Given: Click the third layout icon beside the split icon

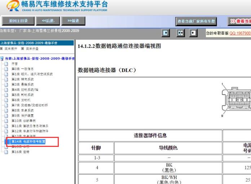Looking at the screenshot, I should pos(193,33).
